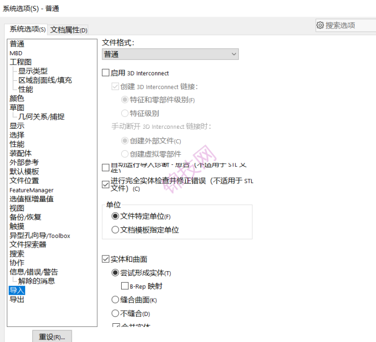Open 草图 options
The width and height of the screenshot is (376, 342).
click(17, 107)
